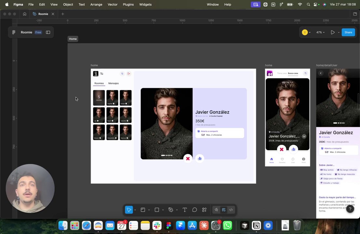Expand the shape tools dropdown arrow
Image resolution: width=360 pixels, height=234 pixels.
[x=163, y=210]
